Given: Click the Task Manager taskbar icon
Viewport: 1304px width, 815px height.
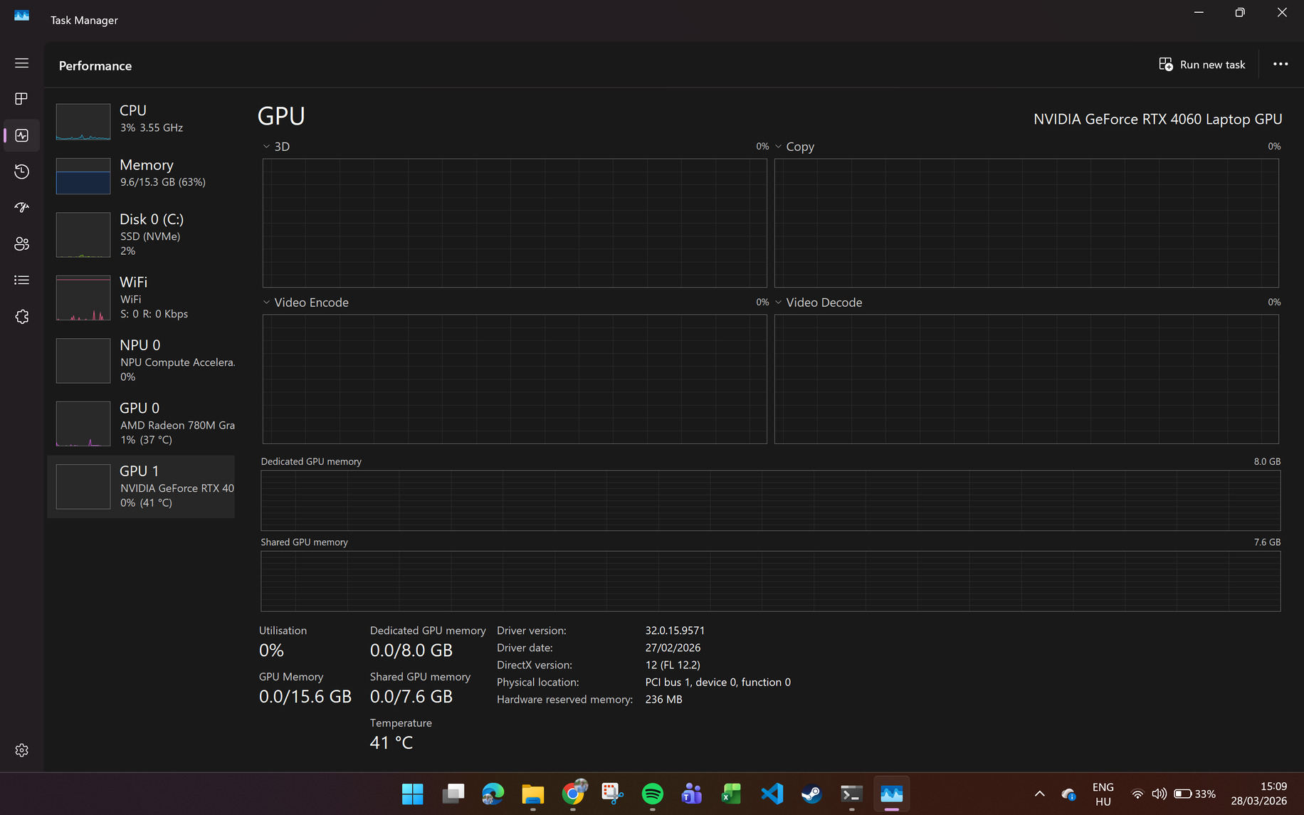Looking at the screenshot, I should tap(892, 794).
